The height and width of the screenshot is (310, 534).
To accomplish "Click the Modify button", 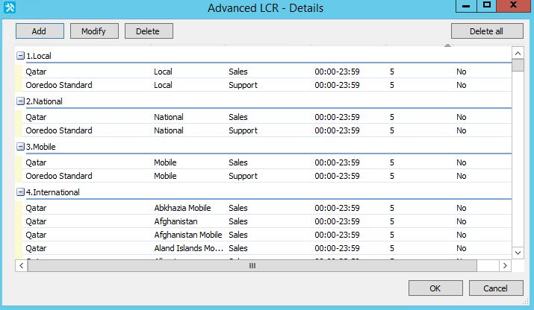I will [x=94, y=31].
